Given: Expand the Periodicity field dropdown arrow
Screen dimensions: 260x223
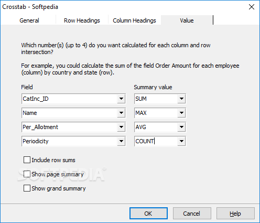Looking at the screenshot, I should click(121, 141).
